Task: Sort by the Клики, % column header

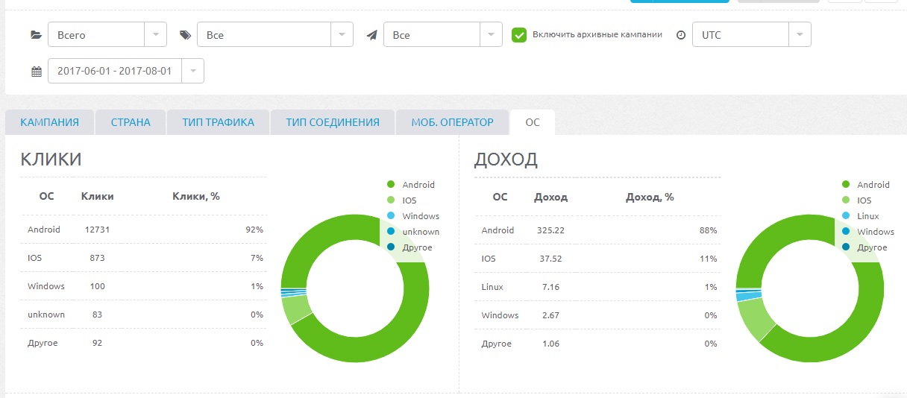Action: point(195,197)
